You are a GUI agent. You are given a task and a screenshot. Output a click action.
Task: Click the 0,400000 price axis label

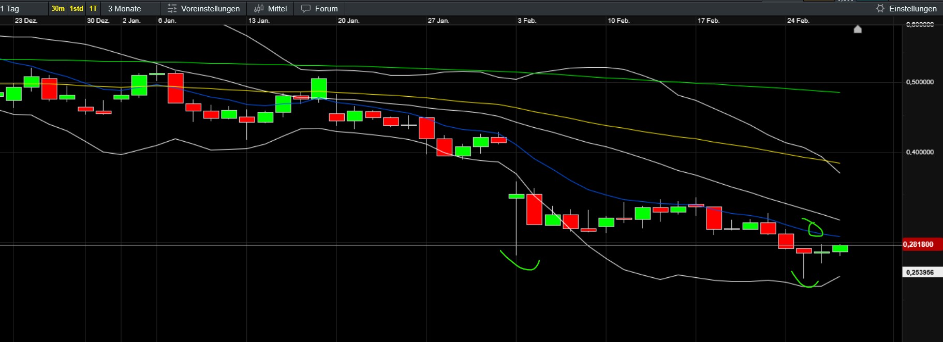(920, 152)
